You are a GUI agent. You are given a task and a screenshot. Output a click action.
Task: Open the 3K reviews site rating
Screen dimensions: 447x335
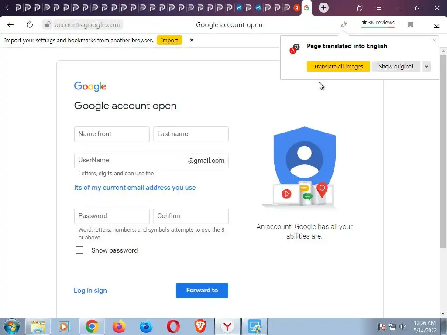pos(378,23)
